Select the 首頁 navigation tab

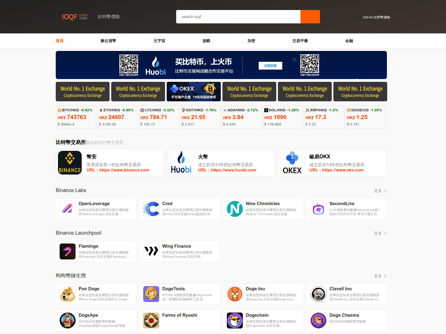(x=60, y=41)
